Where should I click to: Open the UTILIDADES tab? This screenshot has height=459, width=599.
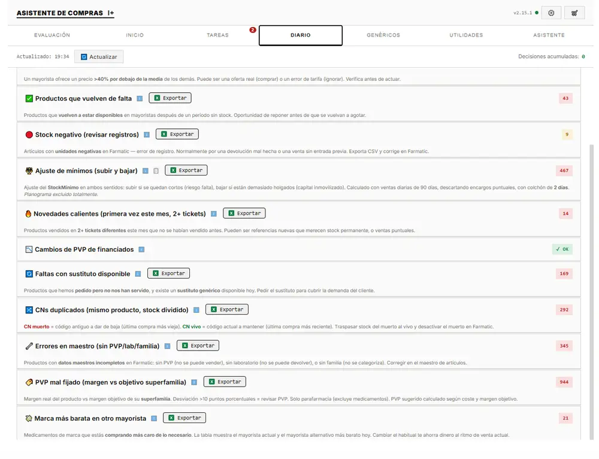point(466,35)
